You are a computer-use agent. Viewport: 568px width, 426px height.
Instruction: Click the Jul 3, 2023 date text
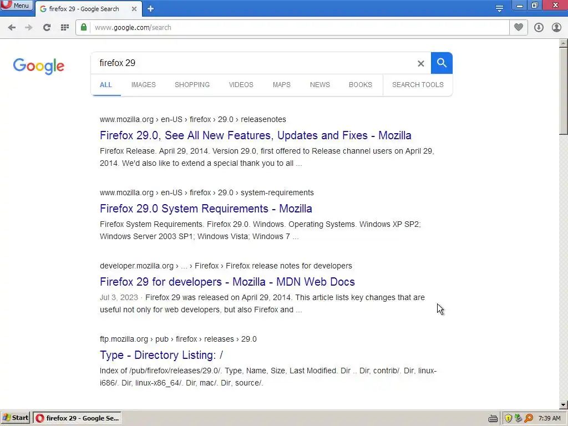coord(119,297)
